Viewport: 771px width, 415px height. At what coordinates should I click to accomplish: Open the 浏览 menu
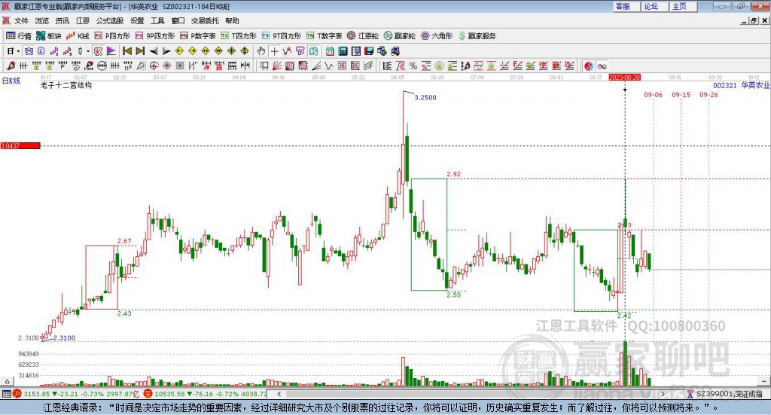[42, 20]
